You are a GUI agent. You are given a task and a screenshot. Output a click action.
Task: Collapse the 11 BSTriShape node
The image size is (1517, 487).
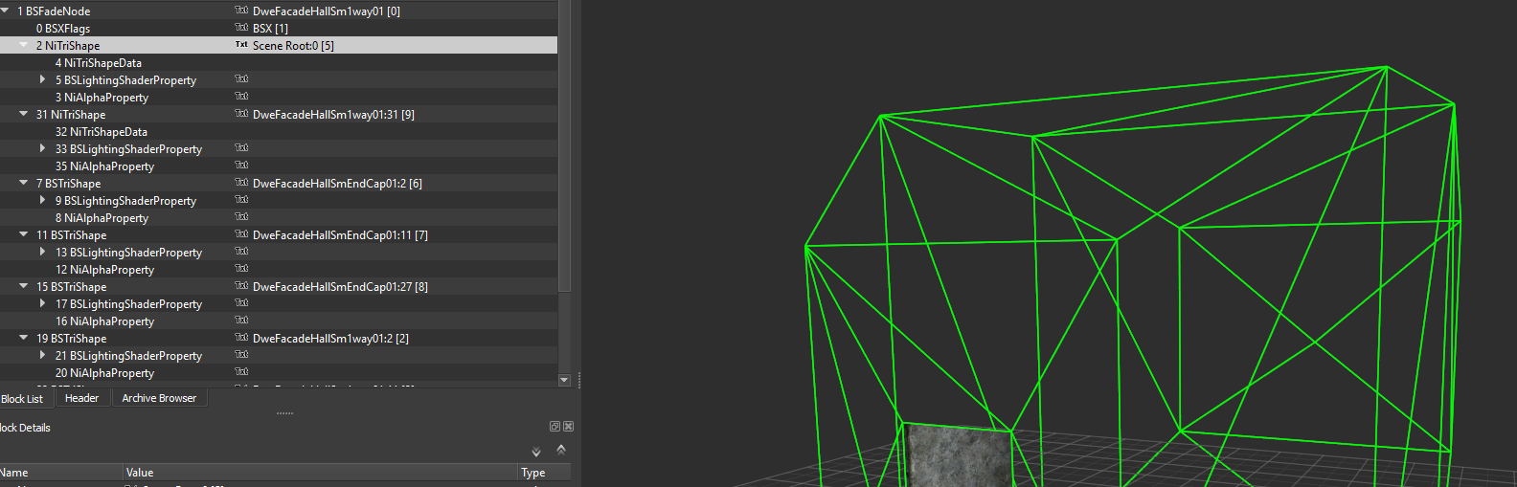click(24, 234)
